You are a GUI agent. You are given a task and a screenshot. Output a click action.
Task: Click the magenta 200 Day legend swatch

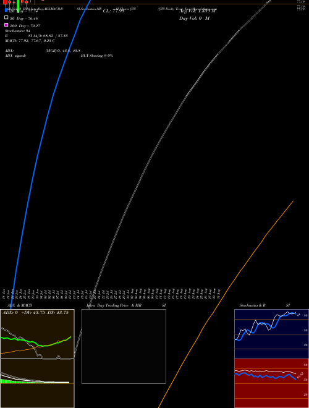coord(6,25)
